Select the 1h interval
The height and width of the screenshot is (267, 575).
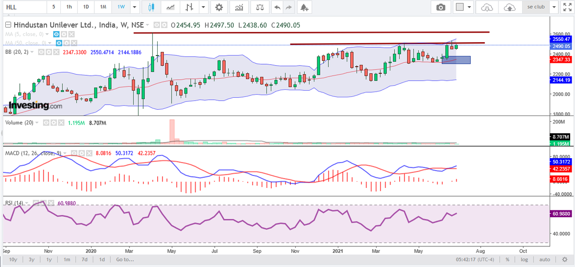[x=69, y=7]
